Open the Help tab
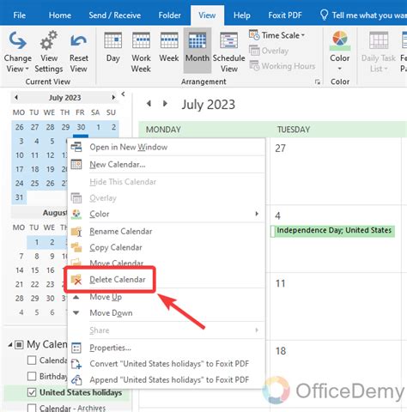Image resolution: width=407 pixels, height=412 pixels. [242, 15]
